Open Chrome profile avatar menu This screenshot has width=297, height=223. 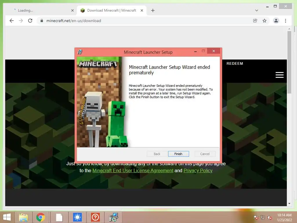[276, 21]
